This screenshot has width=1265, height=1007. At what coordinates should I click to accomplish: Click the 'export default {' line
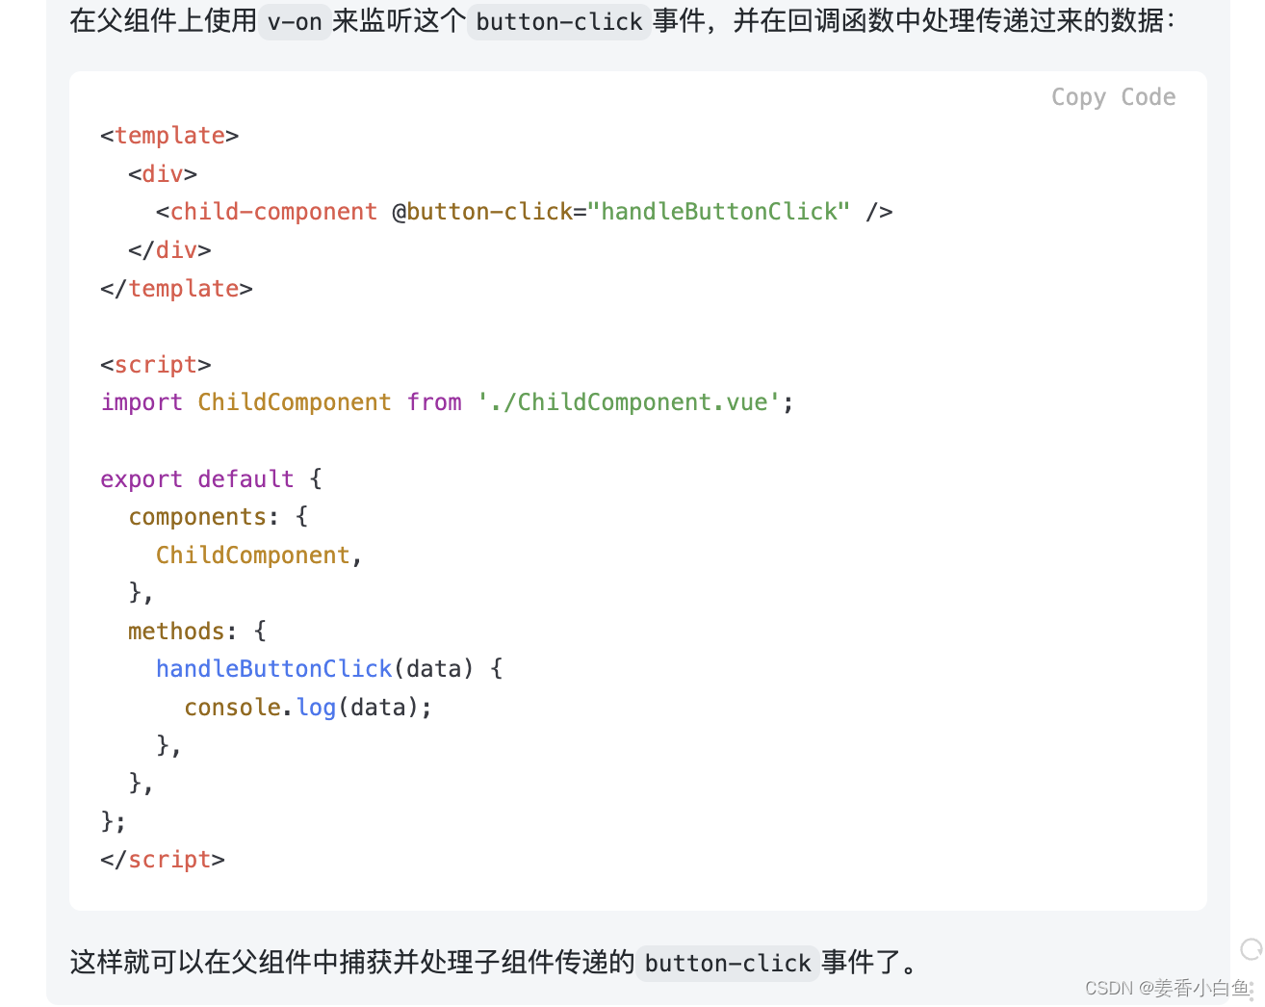tap(211, 478)
